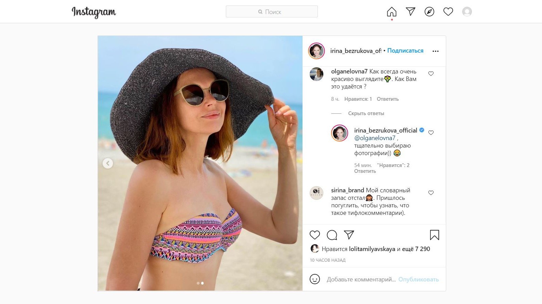Viewport: 542px width, 304px height.
Task: Click the "Добавьте комментарий" input field
Action: 361,279
